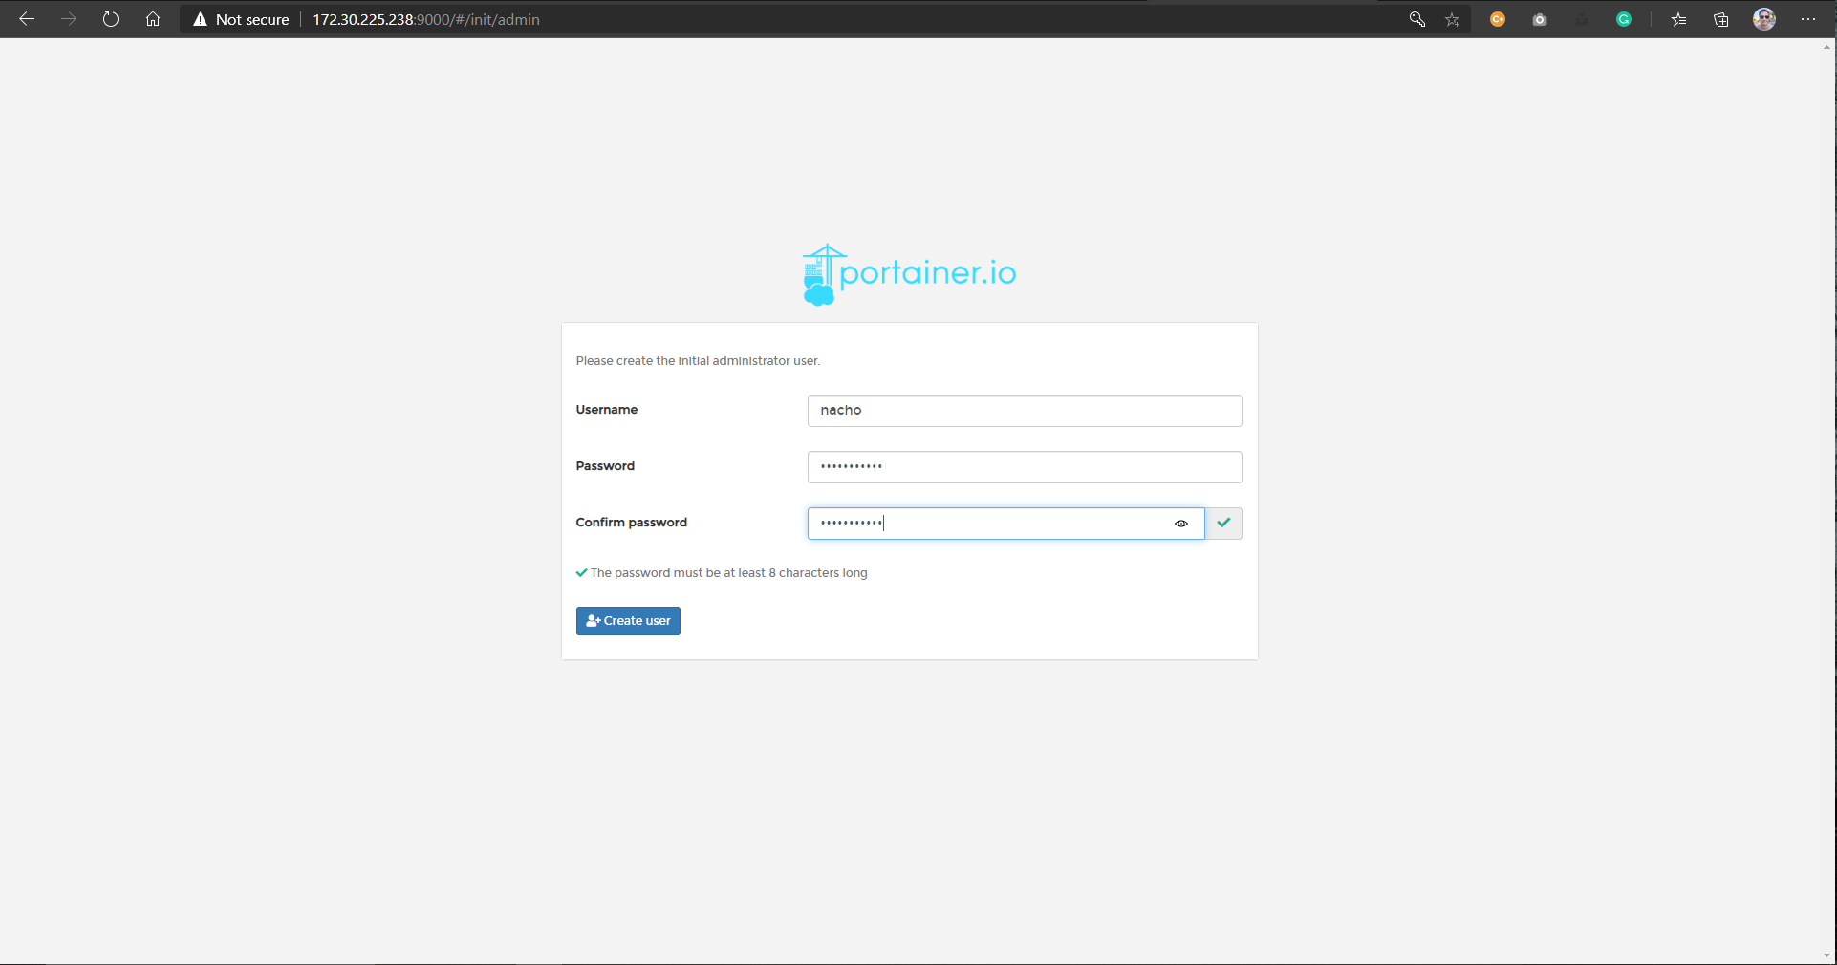Screen dimensions: 1837x965
Task: Reload the page with the refresh icon
Action: point(111,19)
